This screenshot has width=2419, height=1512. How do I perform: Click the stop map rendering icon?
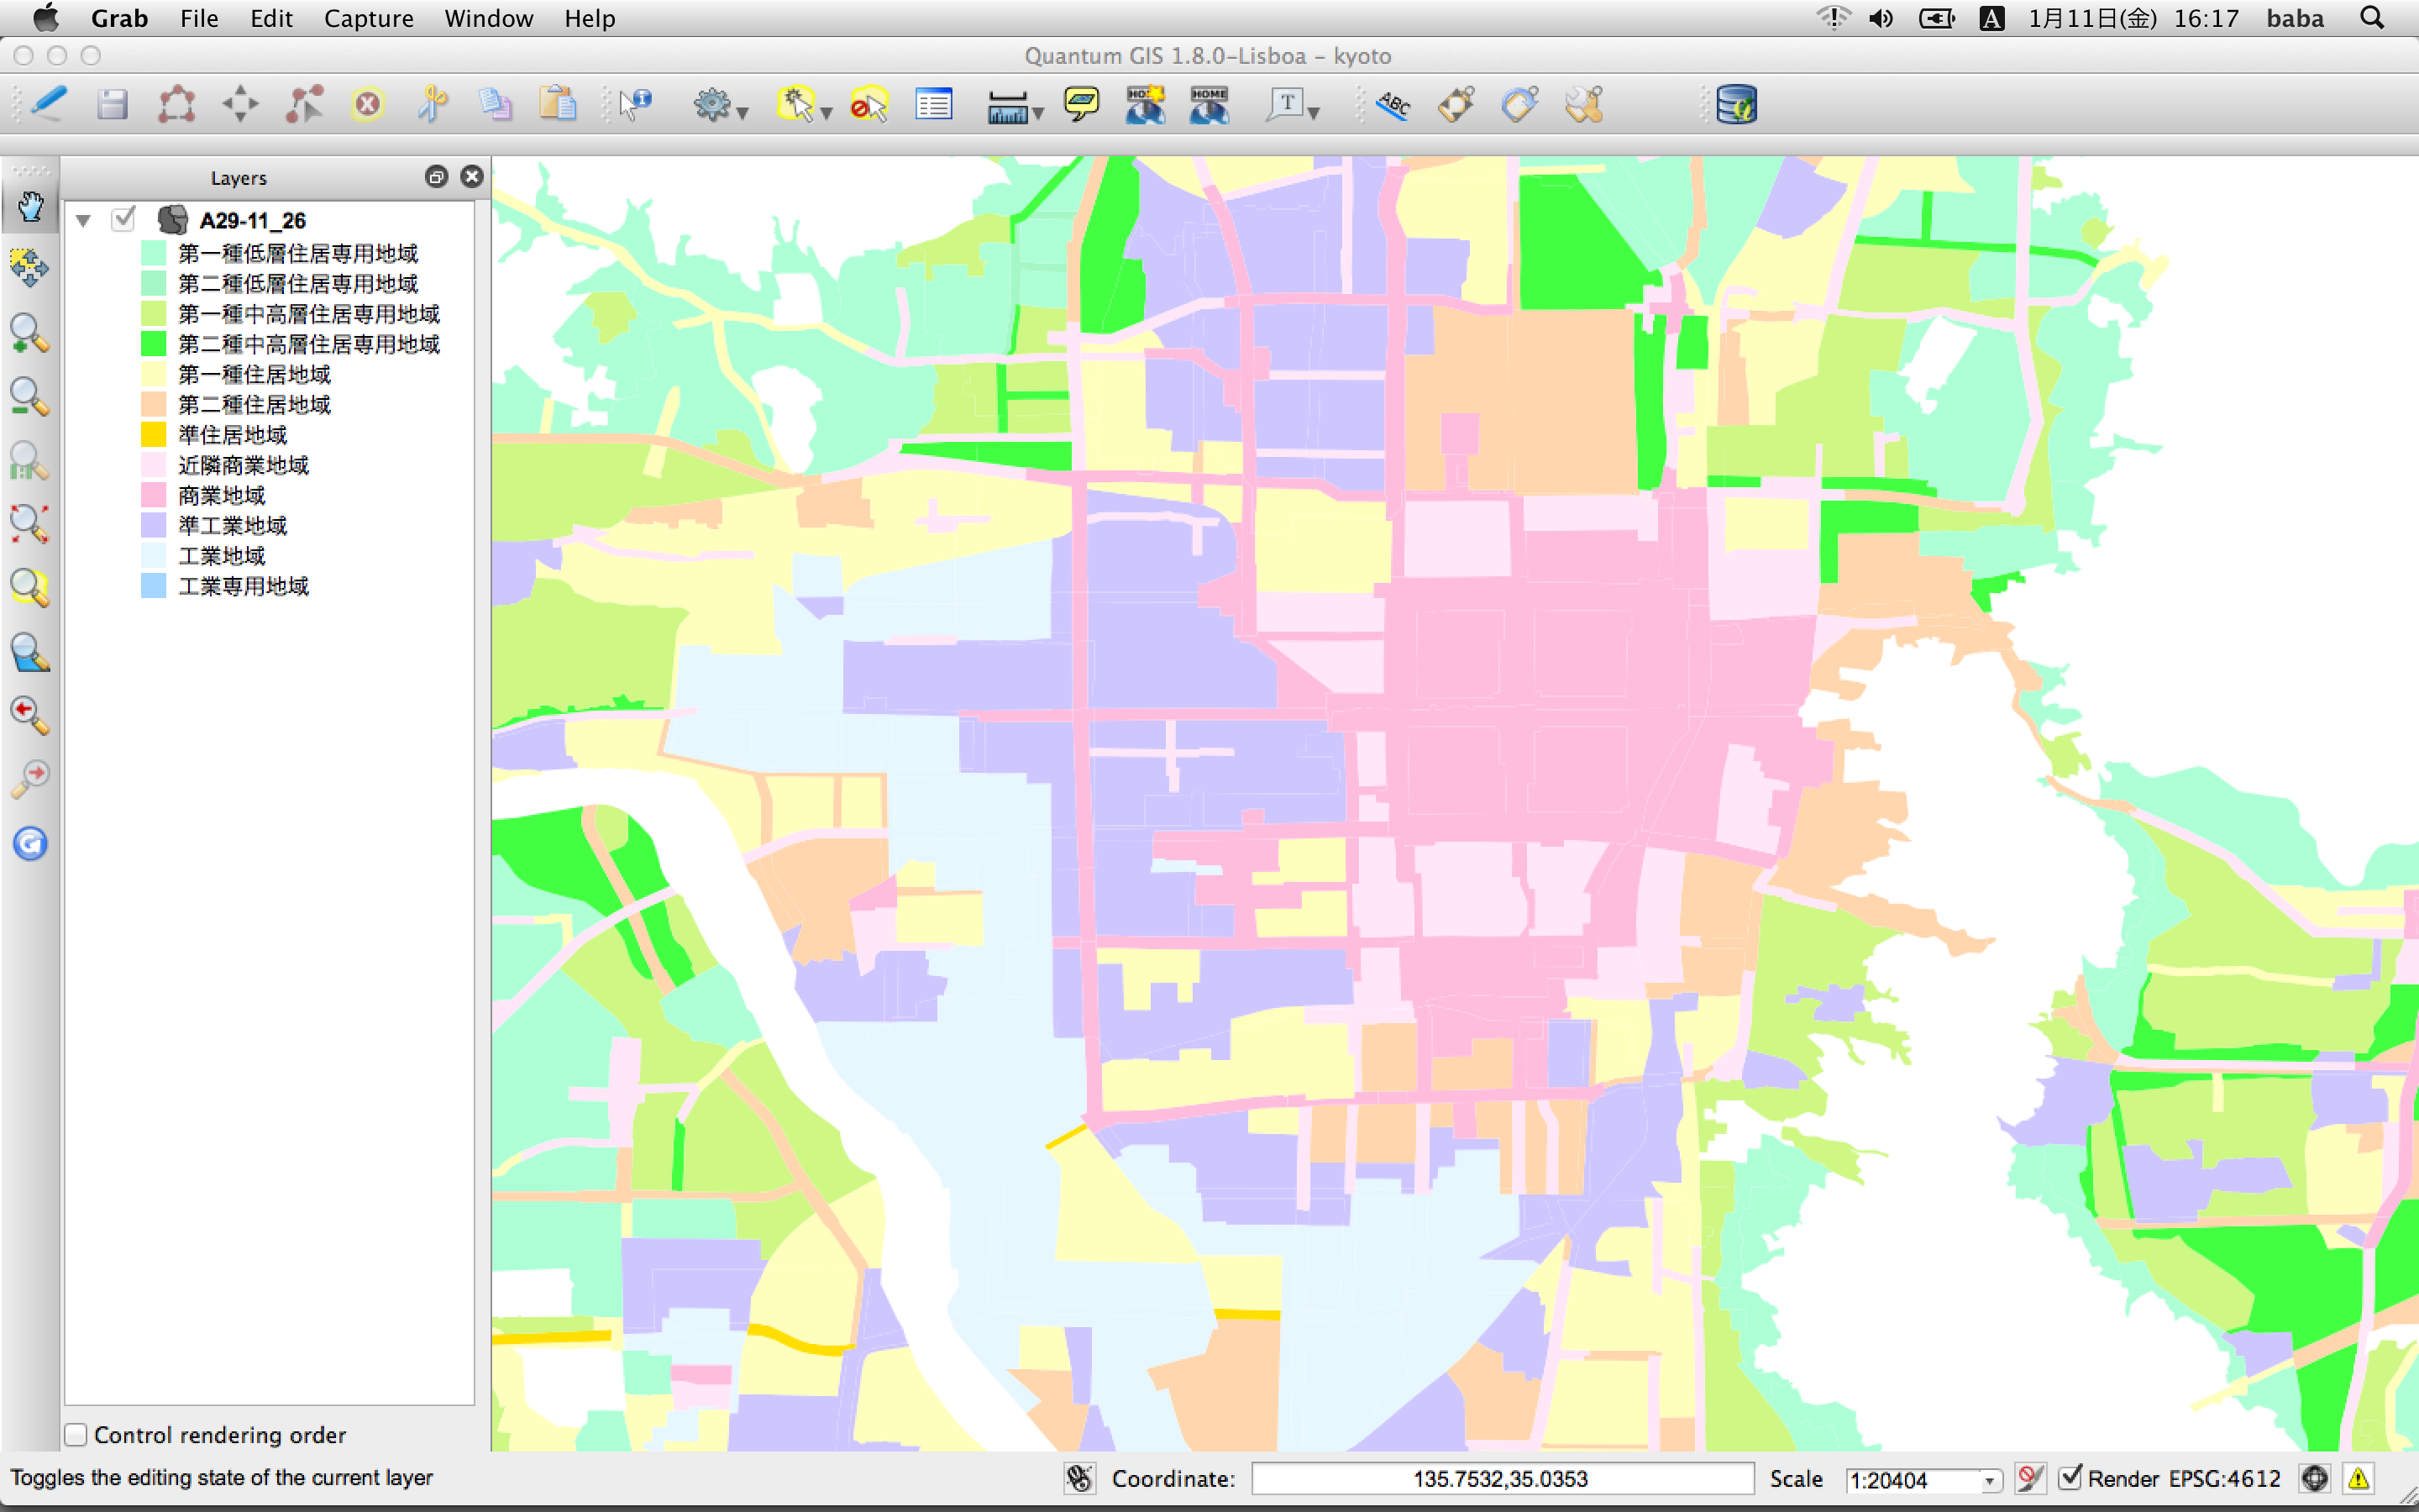tap(2029, 1478)
